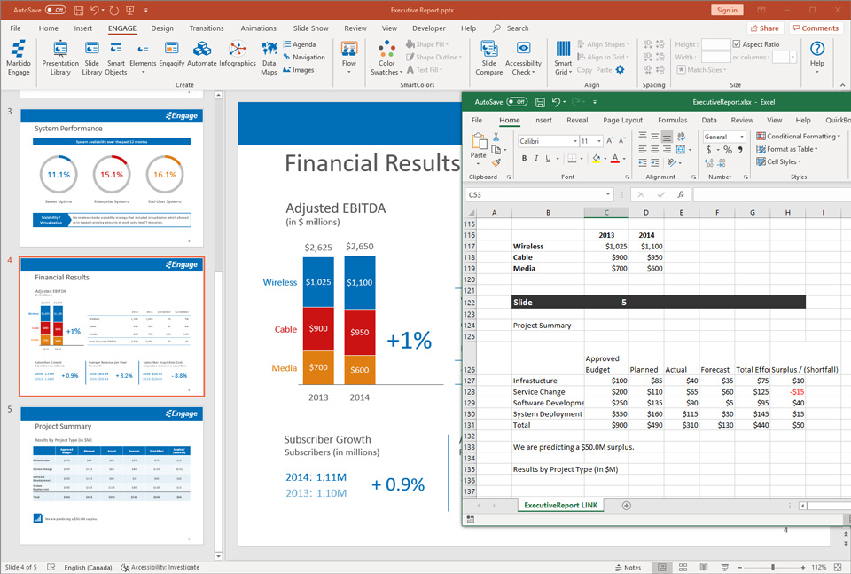Apply italic in Excel

coord(536,158)
